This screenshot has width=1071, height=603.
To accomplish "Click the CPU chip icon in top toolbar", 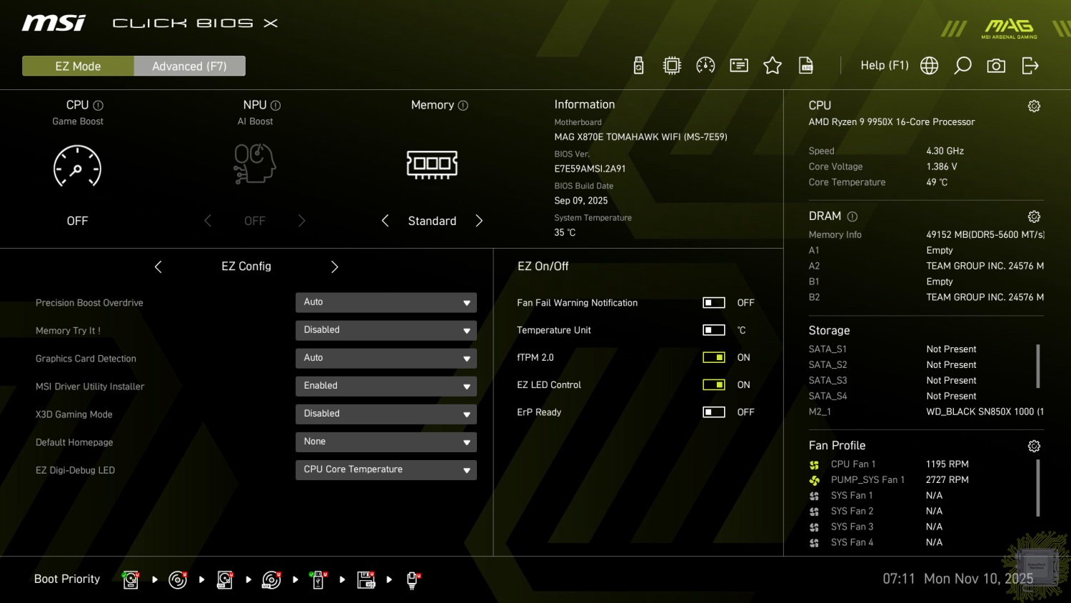I will pyautogui.click(x=672, y=66).
